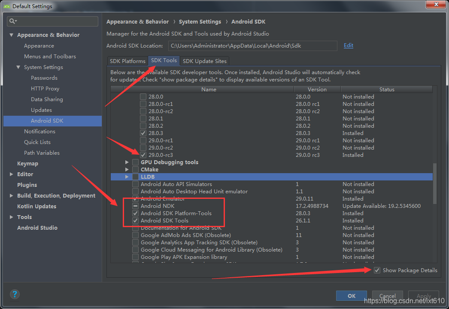This screenshot has width=449, height=309.
Task: Uncheck Android SDK Tools checkbox
Action: coord(136,221)
